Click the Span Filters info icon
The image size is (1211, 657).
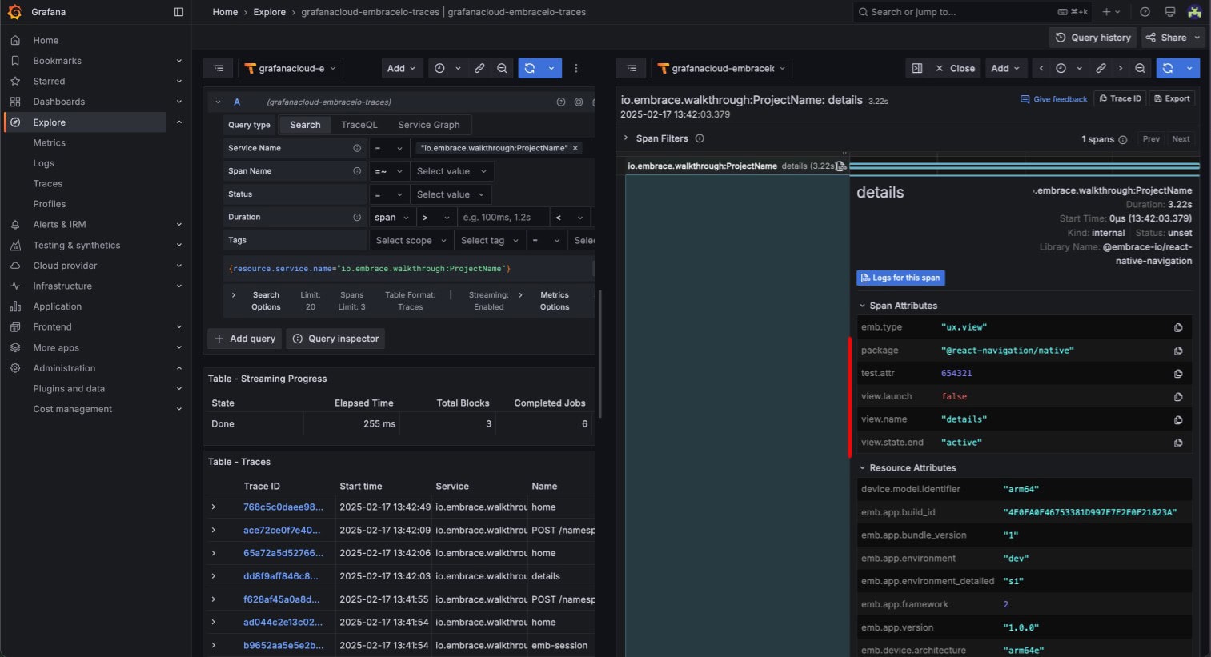click(x=700, y=138)
